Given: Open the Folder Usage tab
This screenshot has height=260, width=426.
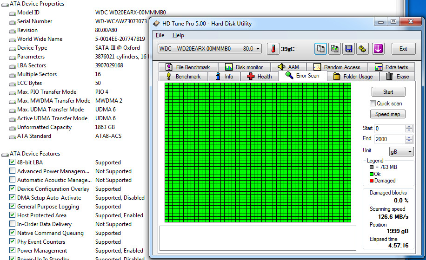Looking at the screenshot, I should 353,77.
